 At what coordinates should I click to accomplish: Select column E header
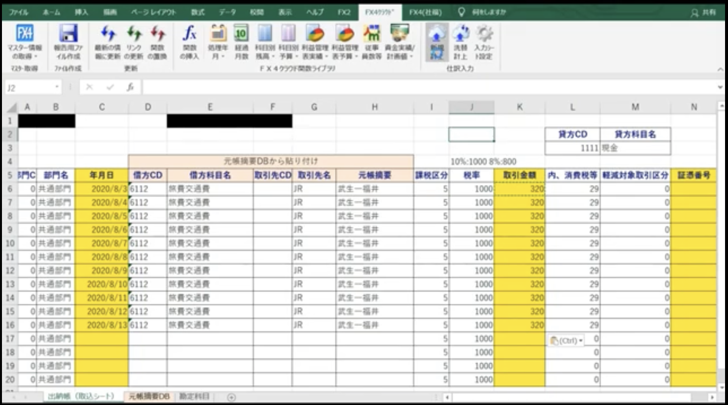(x=210, y=107)
